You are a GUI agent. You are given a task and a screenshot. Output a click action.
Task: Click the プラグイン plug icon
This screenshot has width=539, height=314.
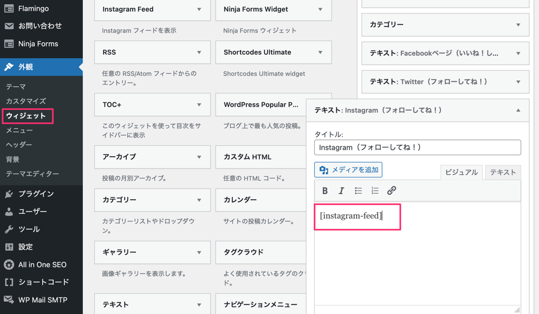9,194
